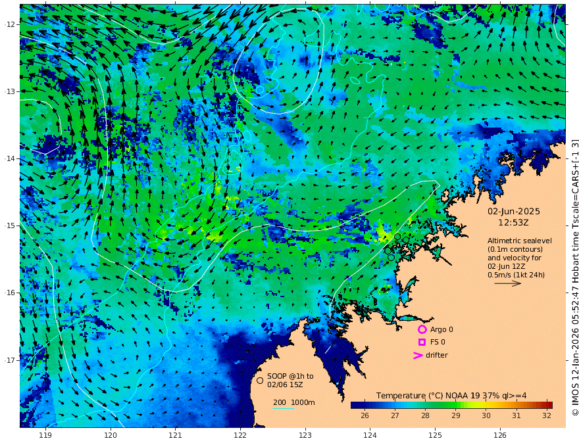
Task: Click the '02-Jun 12Z' velocity date text
Action: (x=506, y=266)
